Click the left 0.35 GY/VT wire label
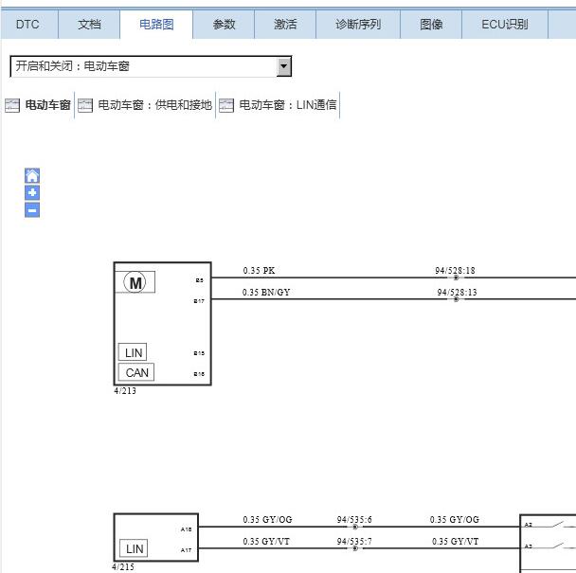576x573 pixels. pos(266,542)
